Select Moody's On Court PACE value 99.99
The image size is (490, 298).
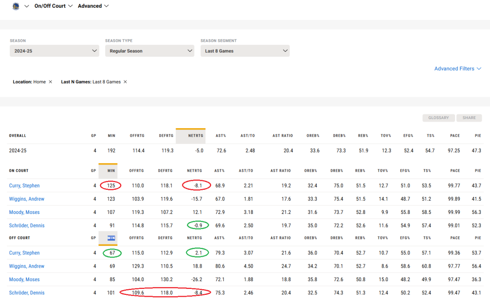tap(454, 212)
